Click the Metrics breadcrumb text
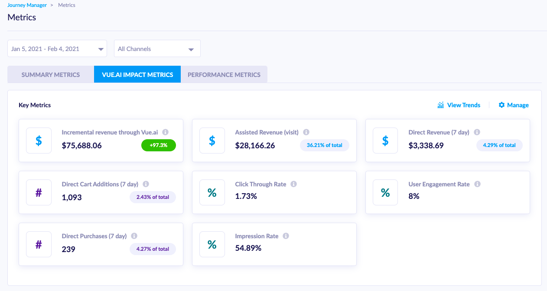The image size is (547, 291). [x=67, y=5]
